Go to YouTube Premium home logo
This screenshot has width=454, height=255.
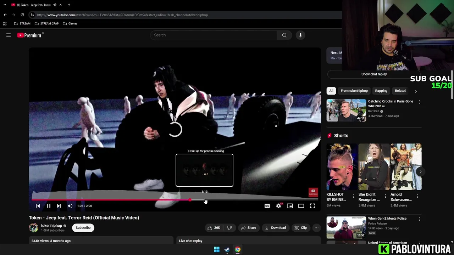click(30, 35)
